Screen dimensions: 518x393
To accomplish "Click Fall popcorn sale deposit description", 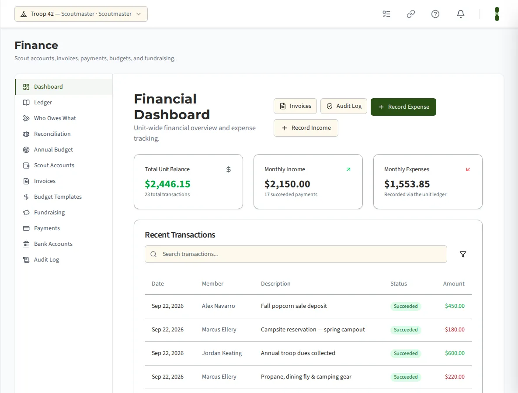I will pos(294,306).
